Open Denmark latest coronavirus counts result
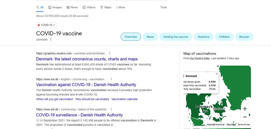 pyautogui.click(x=87, y=59)
